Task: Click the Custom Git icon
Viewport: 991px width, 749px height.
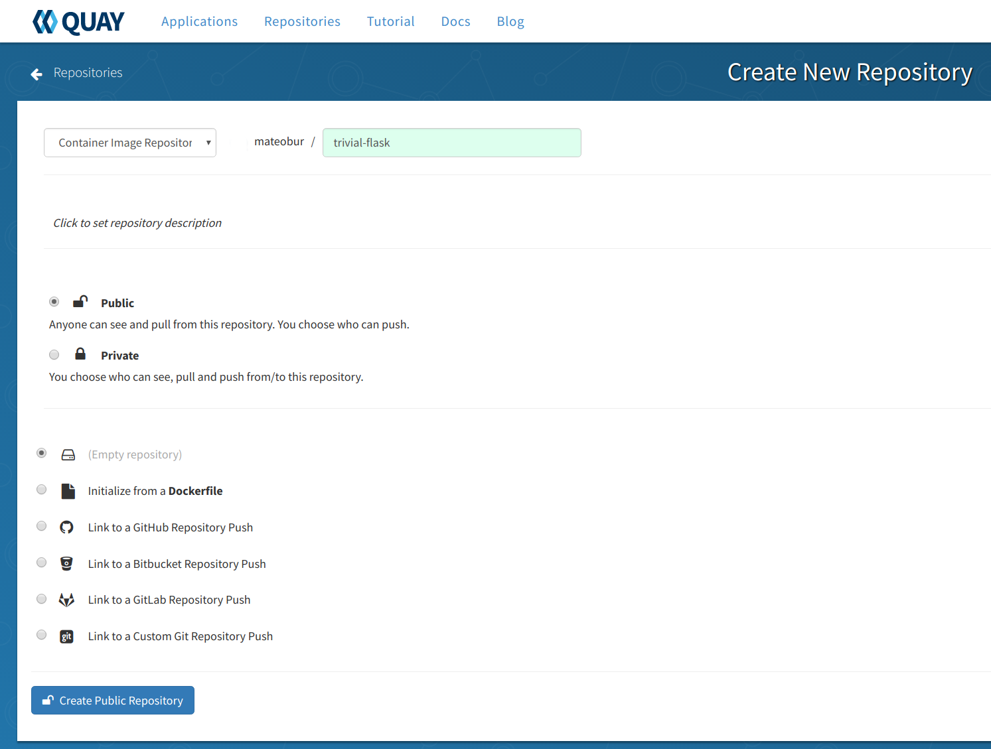Action: (x=66, y=636)
